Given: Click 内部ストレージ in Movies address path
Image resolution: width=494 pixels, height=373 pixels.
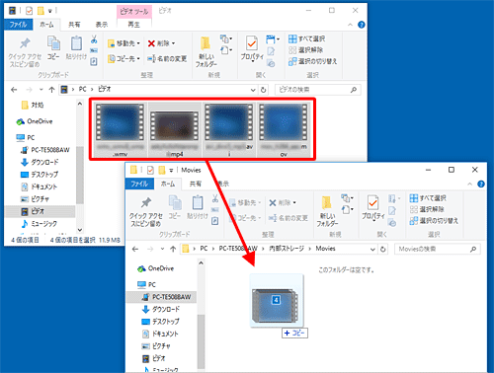Looking at the screenshot, I should [287, 249].
